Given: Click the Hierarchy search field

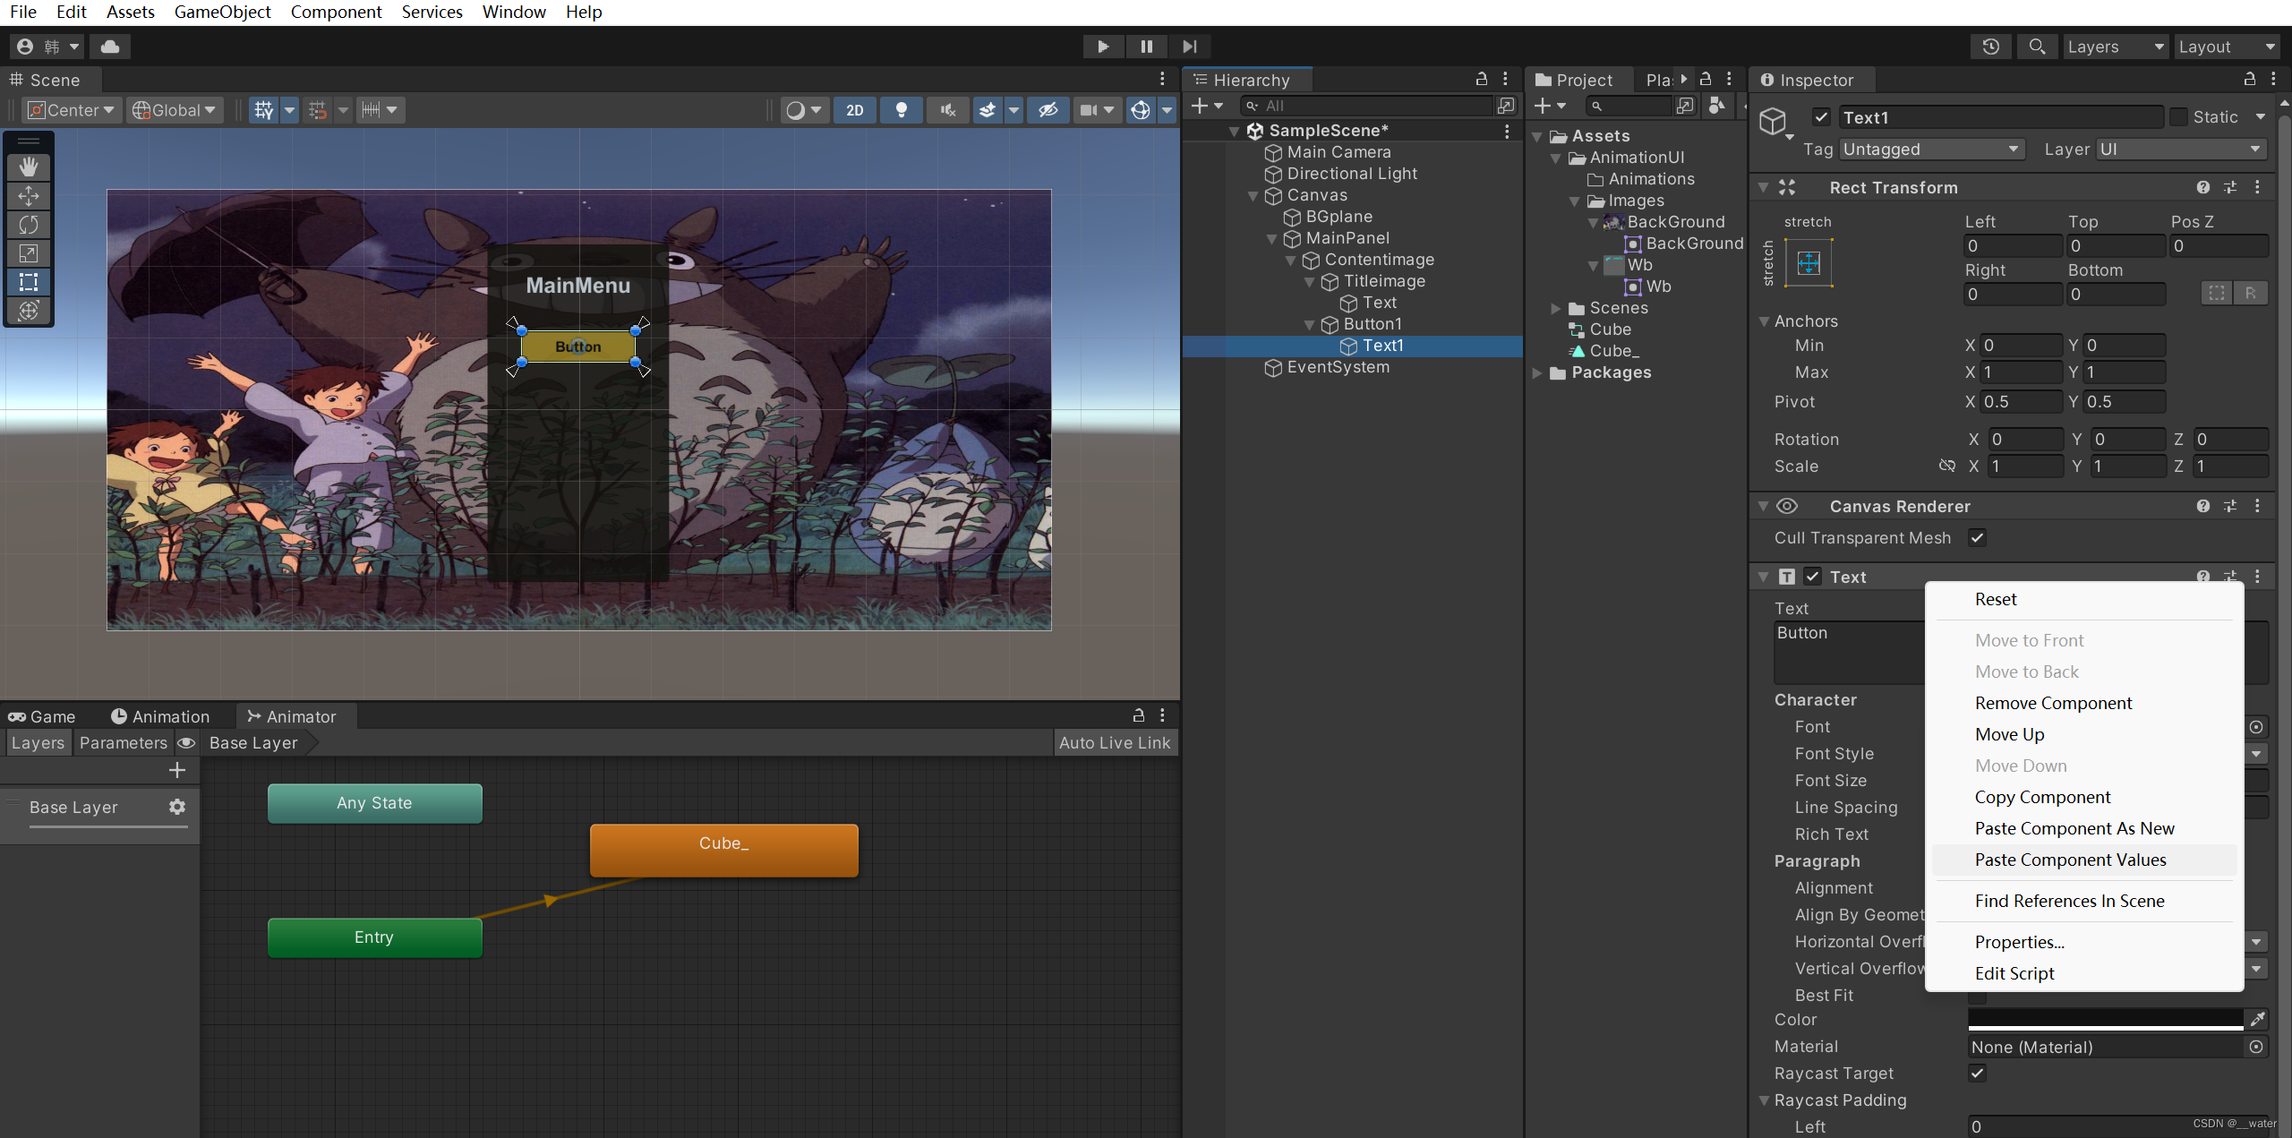Looking at the screenshot, I should 1367,106.
